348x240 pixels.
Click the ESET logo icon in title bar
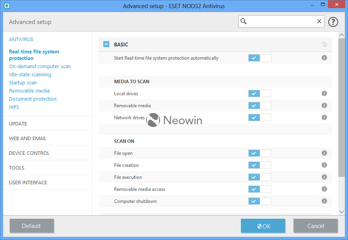tap(7, 6)
